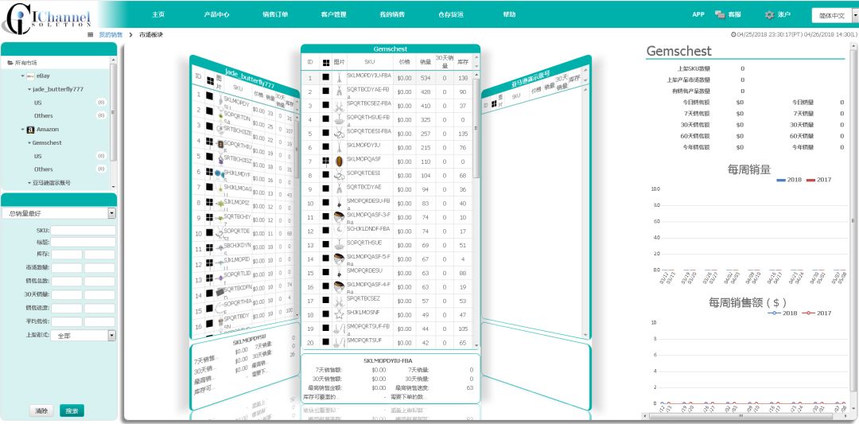Open the 仓存货运 menu
The image size is (859, 424).
450,15
